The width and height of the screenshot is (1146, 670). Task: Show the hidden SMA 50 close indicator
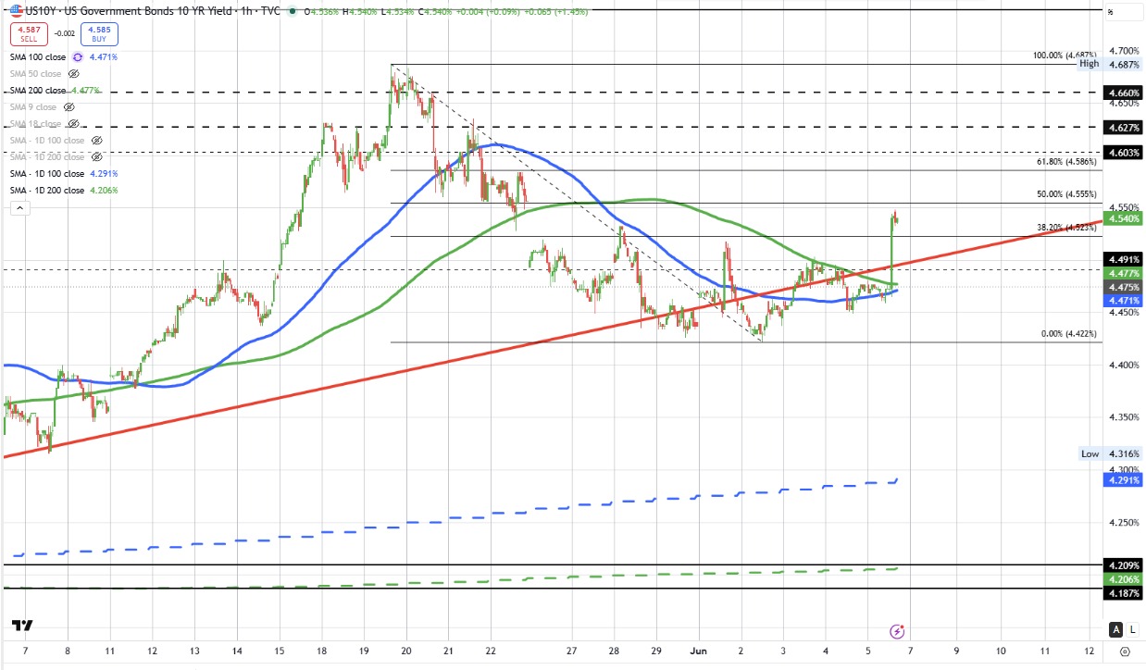[74, 74]
